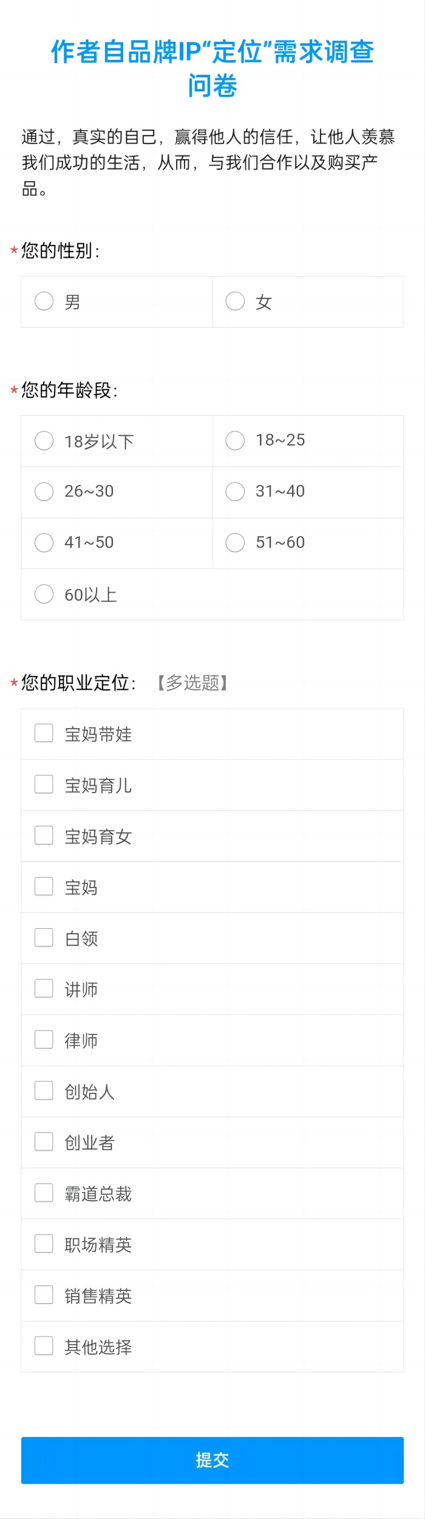Choose the 18岁以下 age option
Viewport: 425px width, 1519px height.
[44, 441]
